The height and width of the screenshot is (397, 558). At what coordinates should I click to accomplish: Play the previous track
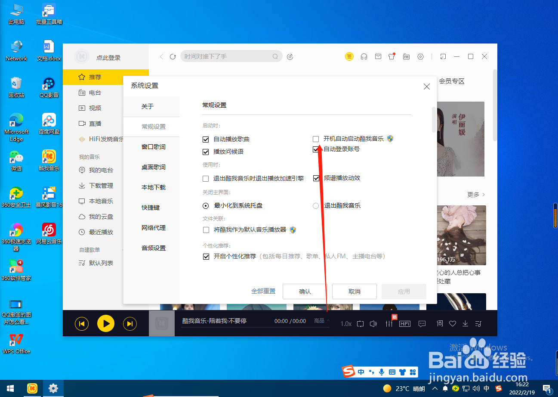pyautogui.click(x=82, y=323)
